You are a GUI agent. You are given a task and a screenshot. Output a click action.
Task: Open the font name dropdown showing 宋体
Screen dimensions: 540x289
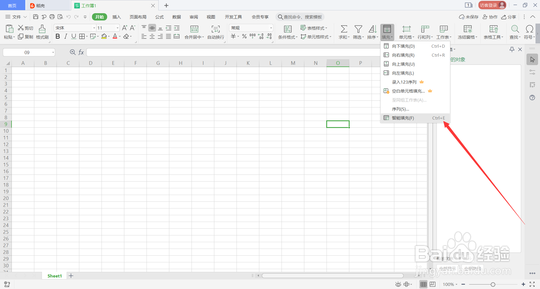pyautogui.click(x=94, y=27)
